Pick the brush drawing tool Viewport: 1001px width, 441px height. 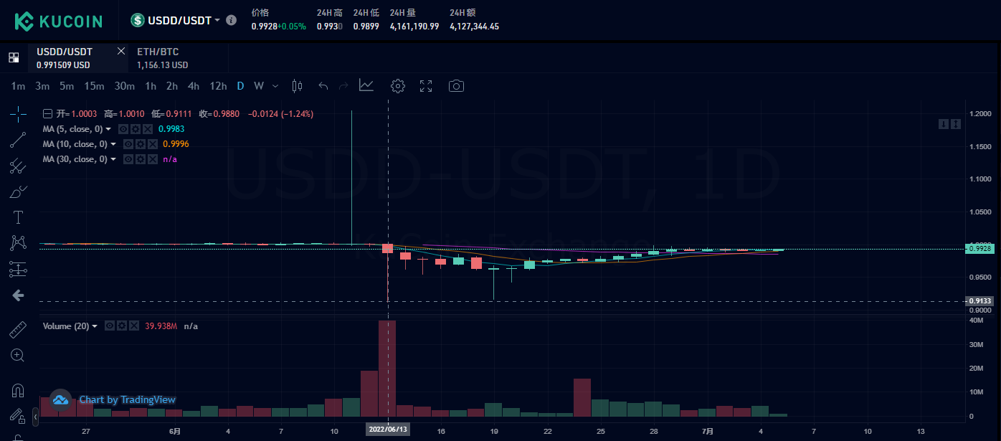[18, 191]
